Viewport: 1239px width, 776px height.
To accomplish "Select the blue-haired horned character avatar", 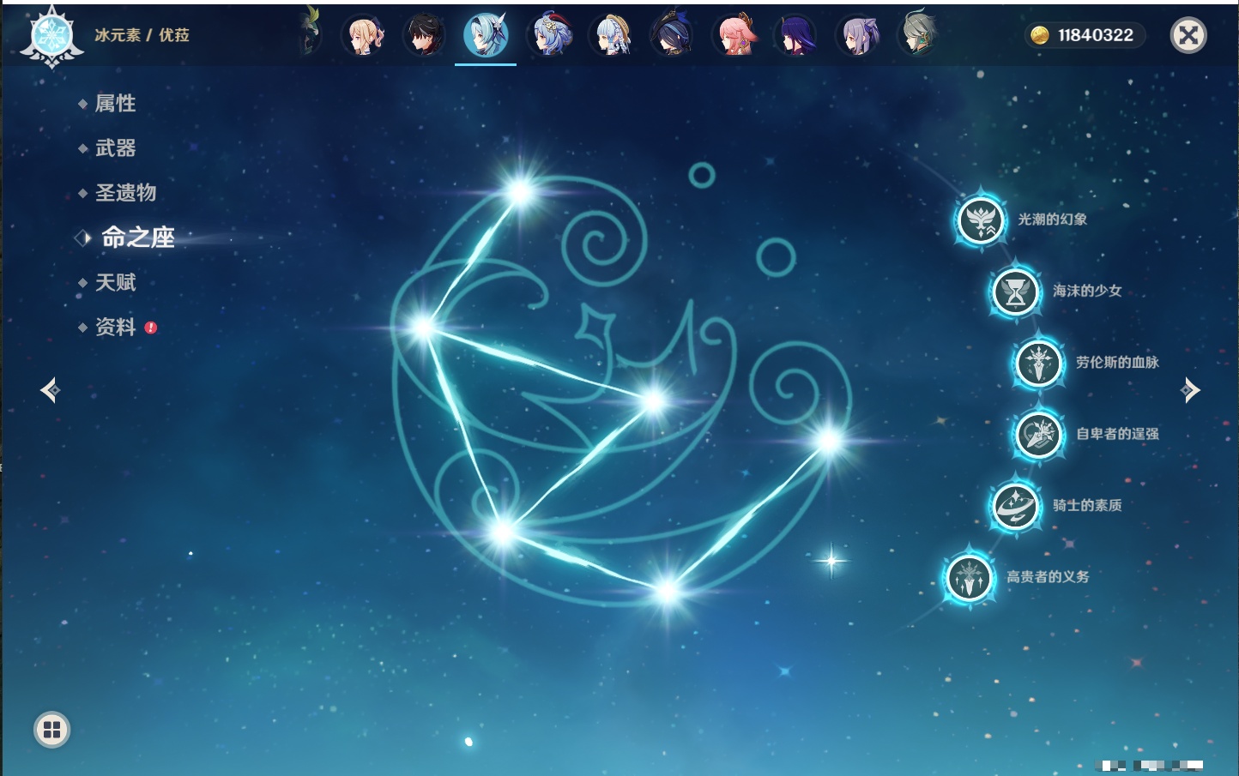I will (x=549, y=35).
